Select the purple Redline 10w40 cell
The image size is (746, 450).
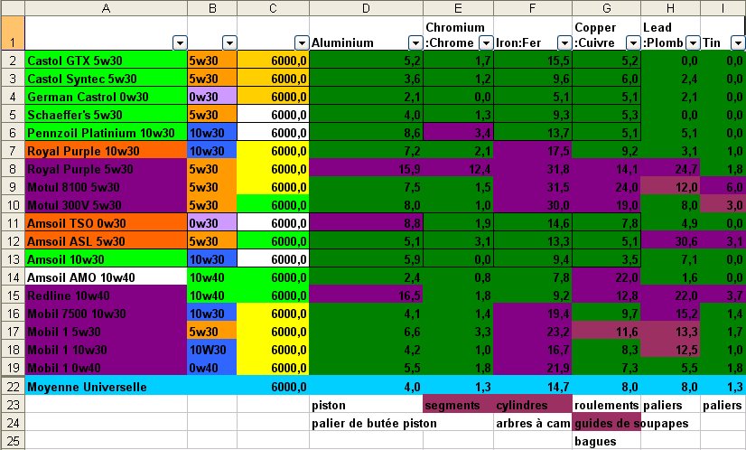[106, 295]
